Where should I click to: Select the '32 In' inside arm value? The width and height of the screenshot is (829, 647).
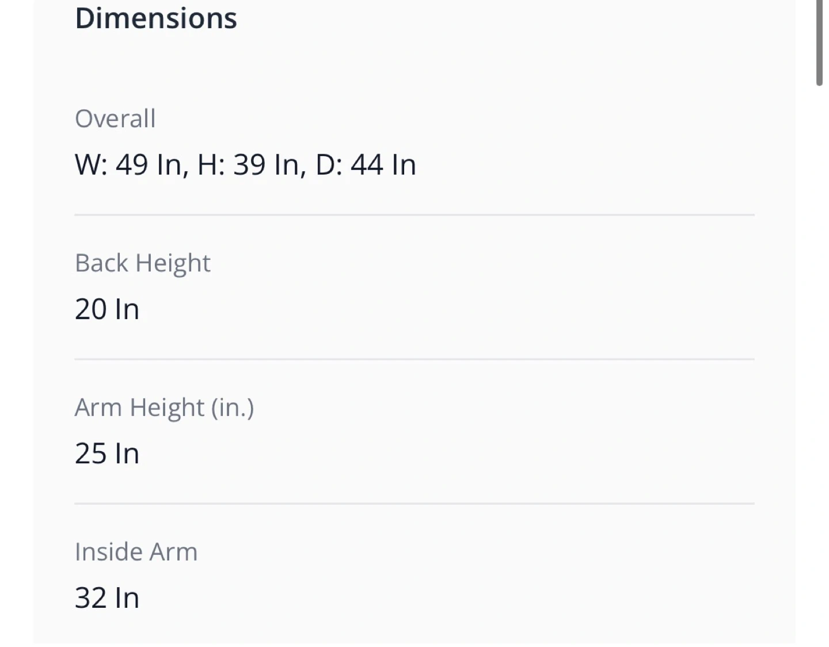point(107,598)
